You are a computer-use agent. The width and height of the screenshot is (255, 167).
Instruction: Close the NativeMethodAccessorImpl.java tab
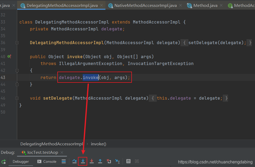point(180,5)
